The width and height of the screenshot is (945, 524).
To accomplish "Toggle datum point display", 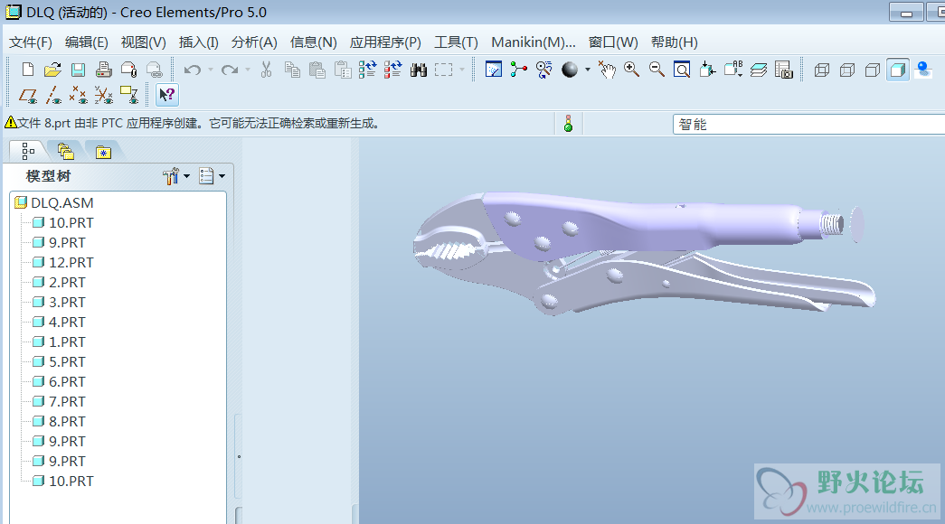I will (x=79, y=95).
